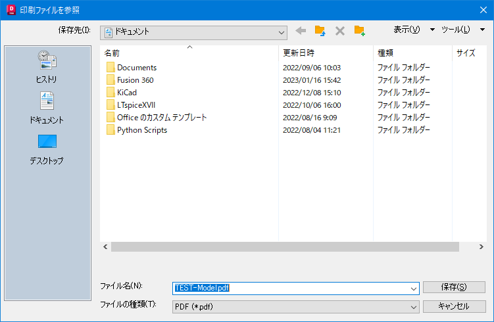Viewport: 494px width, 322px height.
Task: Click the app icon in title bar
Action: pos(11,10)
